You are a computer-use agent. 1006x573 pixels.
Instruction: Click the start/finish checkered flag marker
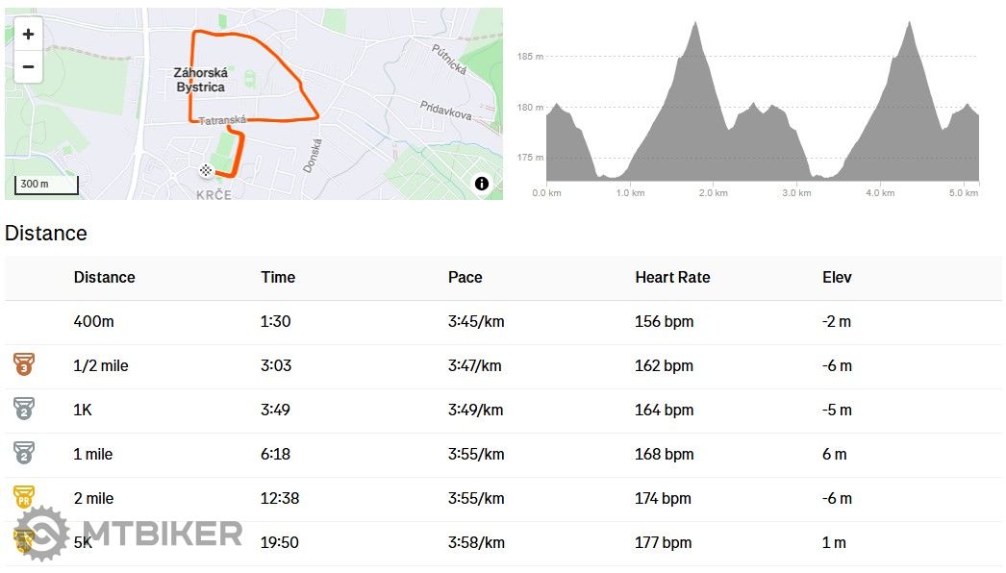pos(205,170)
